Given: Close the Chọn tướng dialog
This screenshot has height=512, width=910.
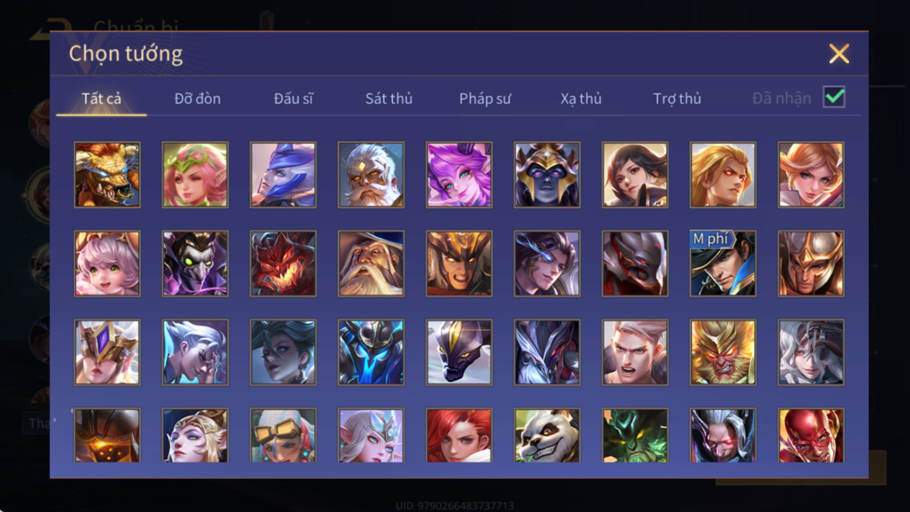Looking at the screenshot, I should point(839,54).
